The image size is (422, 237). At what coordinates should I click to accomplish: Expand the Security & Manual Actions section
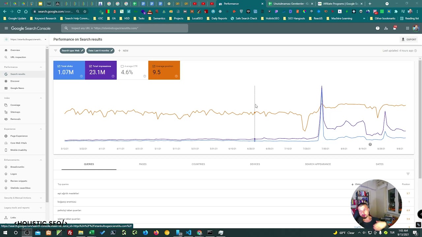41,198
